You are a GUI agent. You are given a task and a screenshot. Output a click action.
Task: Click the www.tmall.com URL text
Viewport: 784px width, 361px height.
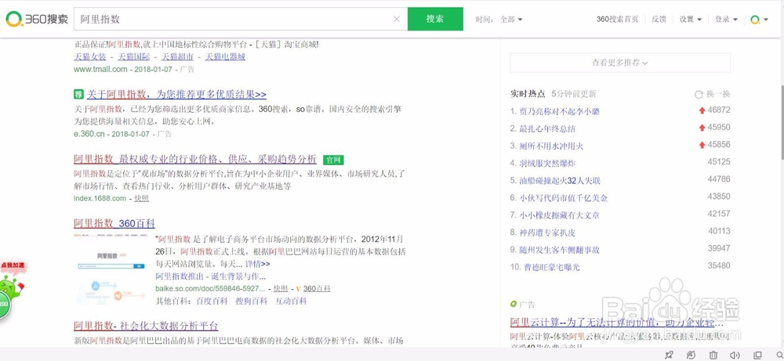pyautogui.click(x=100, y=70)
